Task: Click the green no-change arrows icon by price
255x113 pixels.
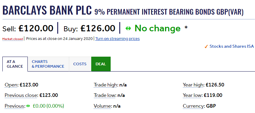Action: click(128, 29)
